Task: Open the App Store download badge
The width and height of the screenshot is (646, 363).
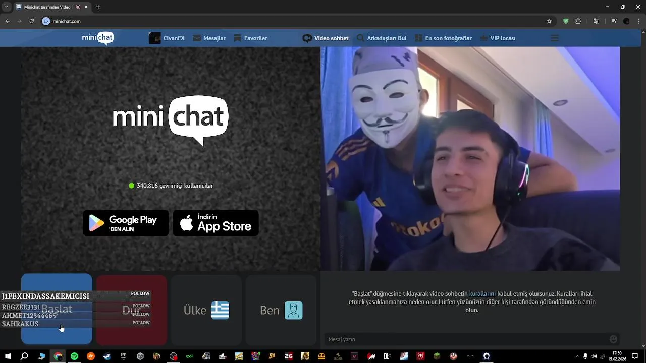Action: tap(216, 223)
